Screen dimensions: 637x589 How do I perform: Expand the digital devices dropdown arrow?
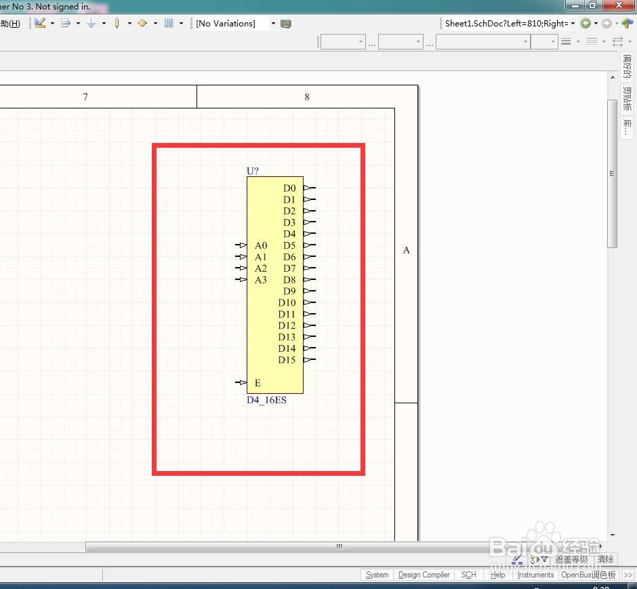[129, 24]
